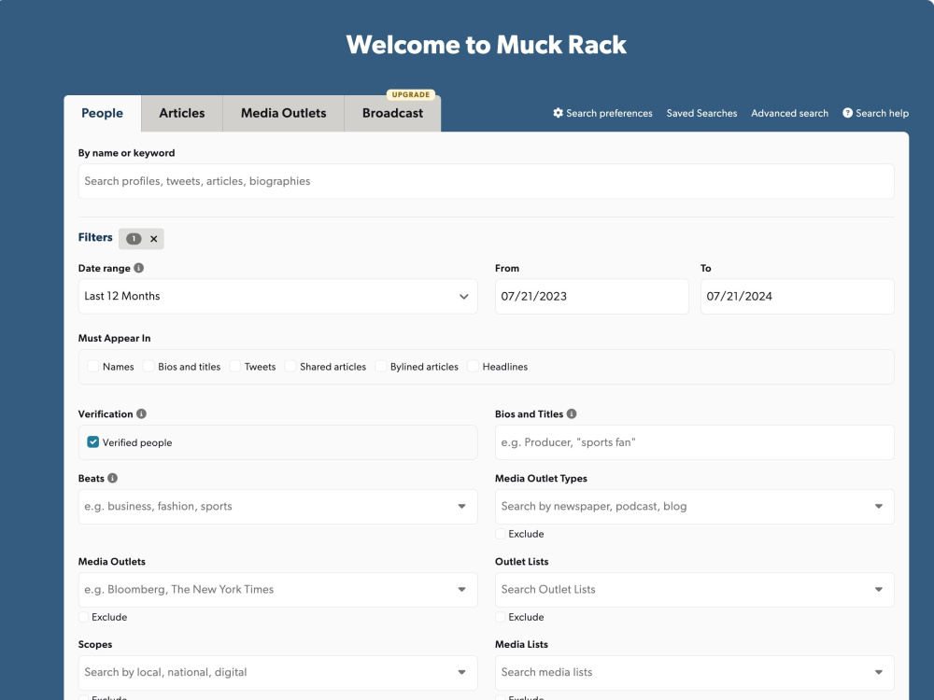
Task: Click the Beats info icon
Action: tap(113, 478)
